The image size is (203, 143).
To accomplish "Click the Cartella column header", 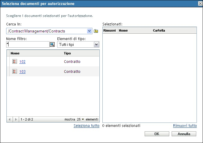I will [159, 30].
